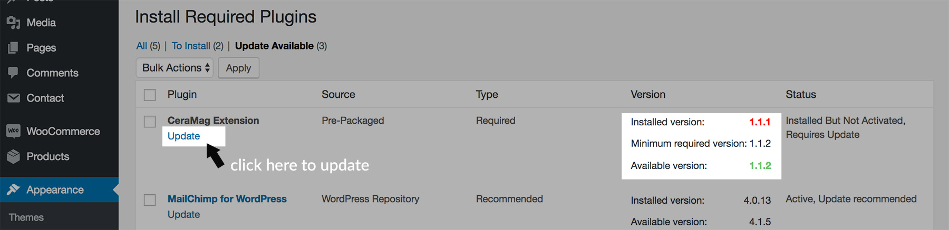949x230 pixels.
Task: Open the MailChimp for WordPress plugin link
Action: coord(227,199)
